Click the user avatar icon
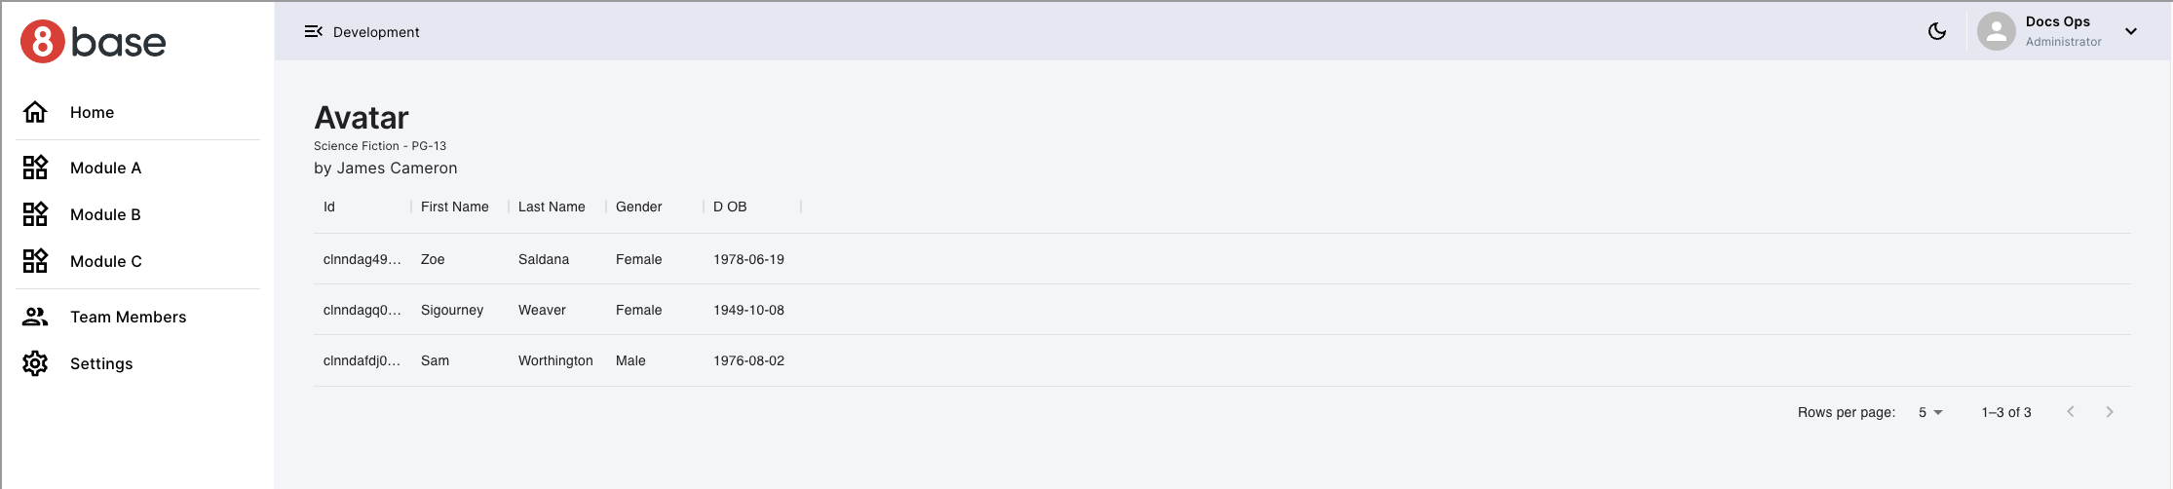 pyautogui.click(x=1996, y=31)
